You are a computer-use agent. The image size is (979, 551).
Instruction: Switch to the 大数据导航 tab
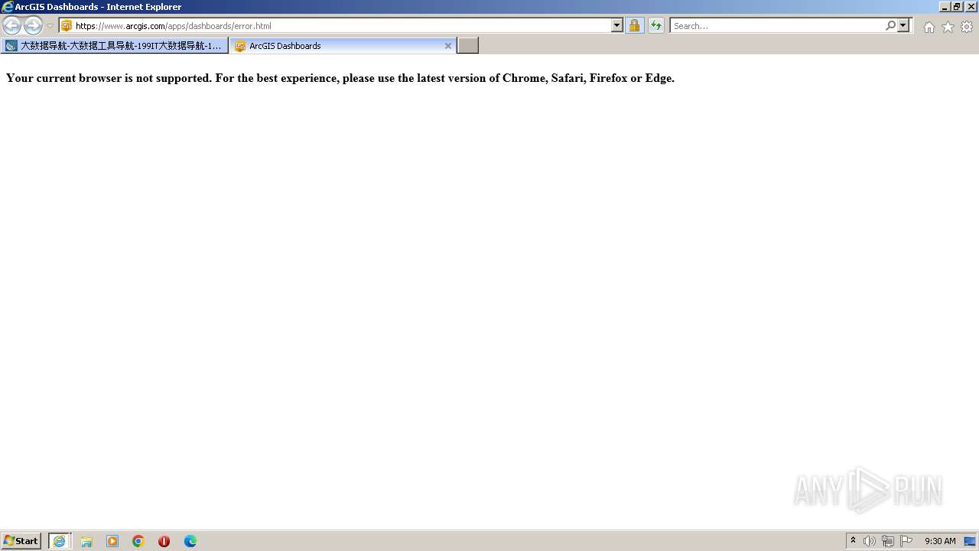(115, 46)
